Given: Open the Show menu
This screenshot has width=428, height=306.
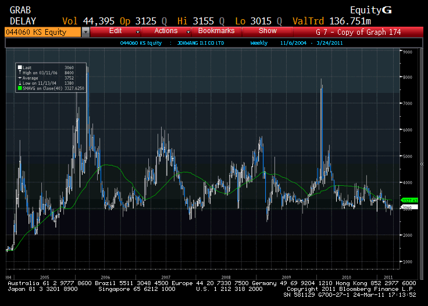Looking at the screenshot, I should point(267,31).
